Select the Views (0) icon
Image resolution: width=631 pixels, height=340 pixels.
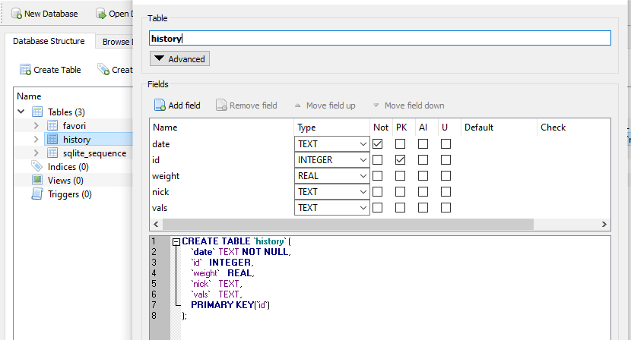point(36,181)
